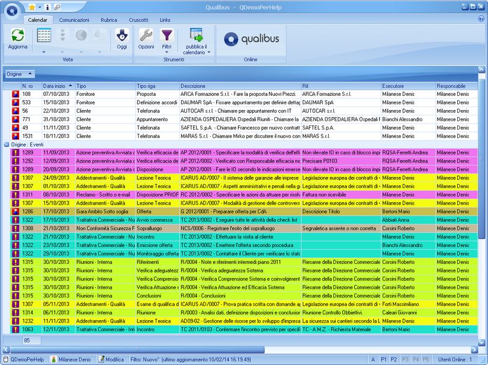The width and height of the screenshot is (488, 365).
Task: Click the greyed-out double chevron view icon
Action: [63, 35]
